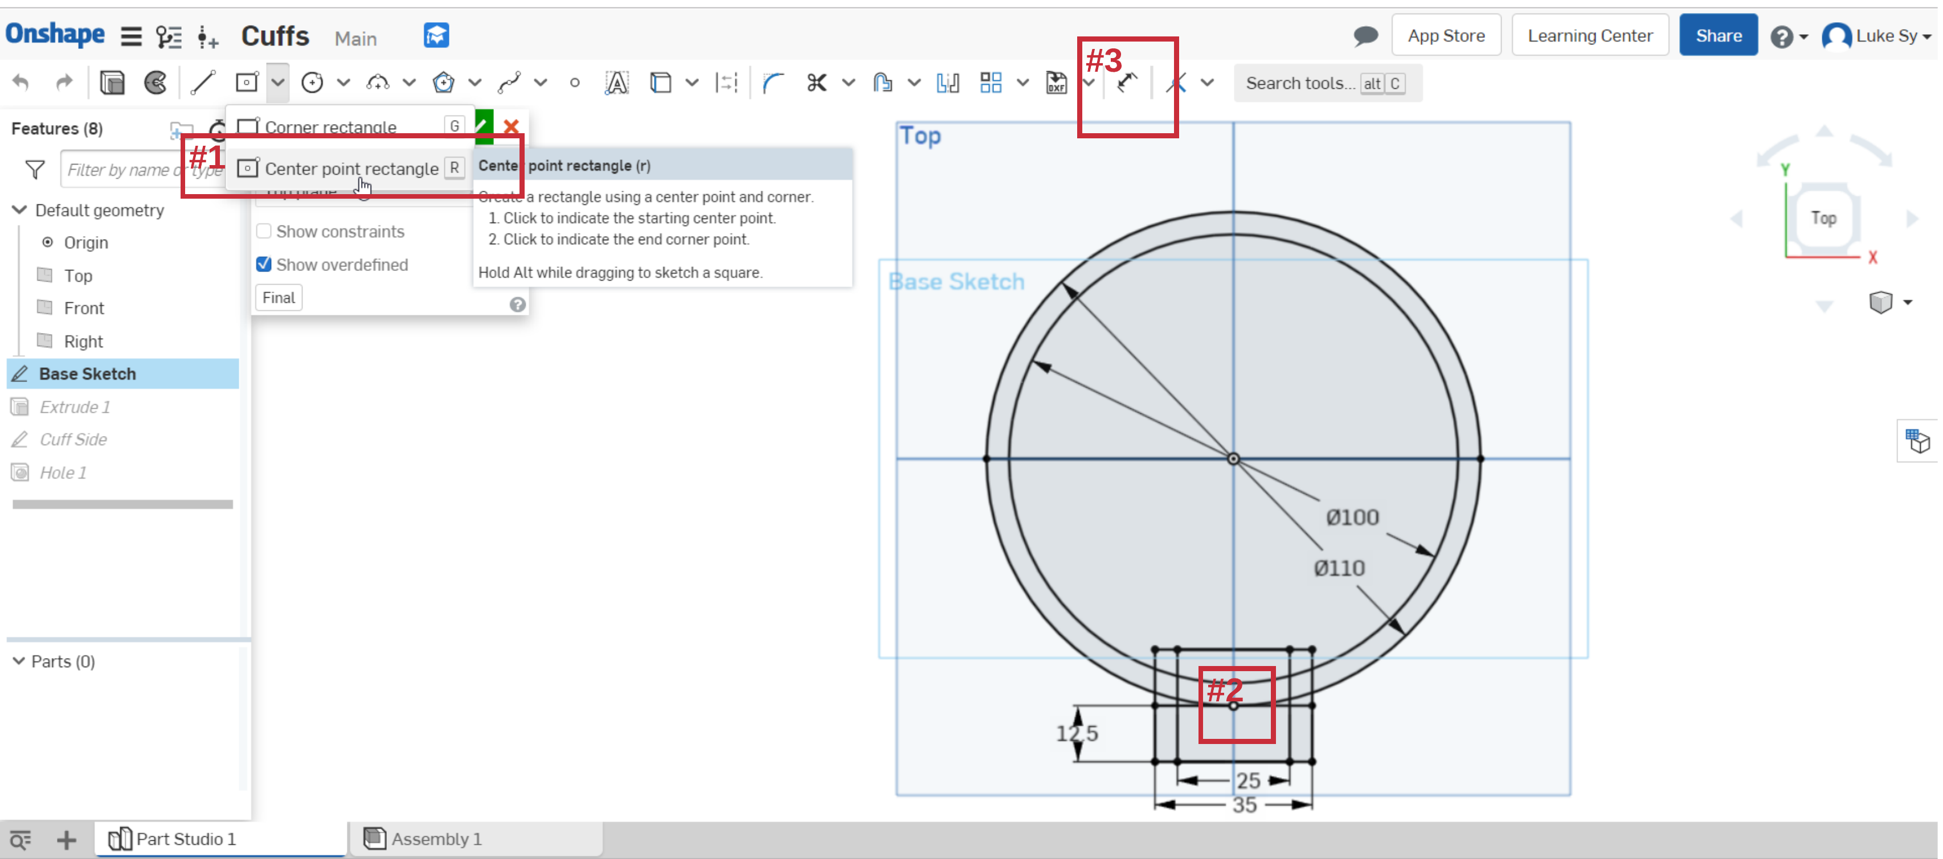The width and height of the screenshot is (1943, 859).
Task: Click the Move and copy icon
Action: 1126,83
